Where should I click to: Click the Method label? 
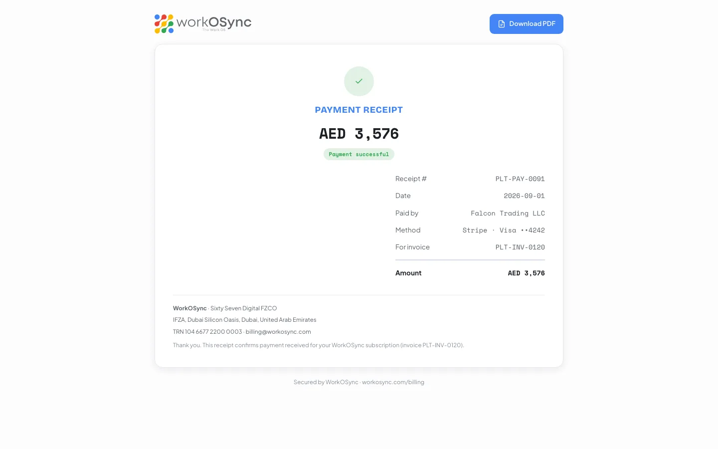point(408,230)
